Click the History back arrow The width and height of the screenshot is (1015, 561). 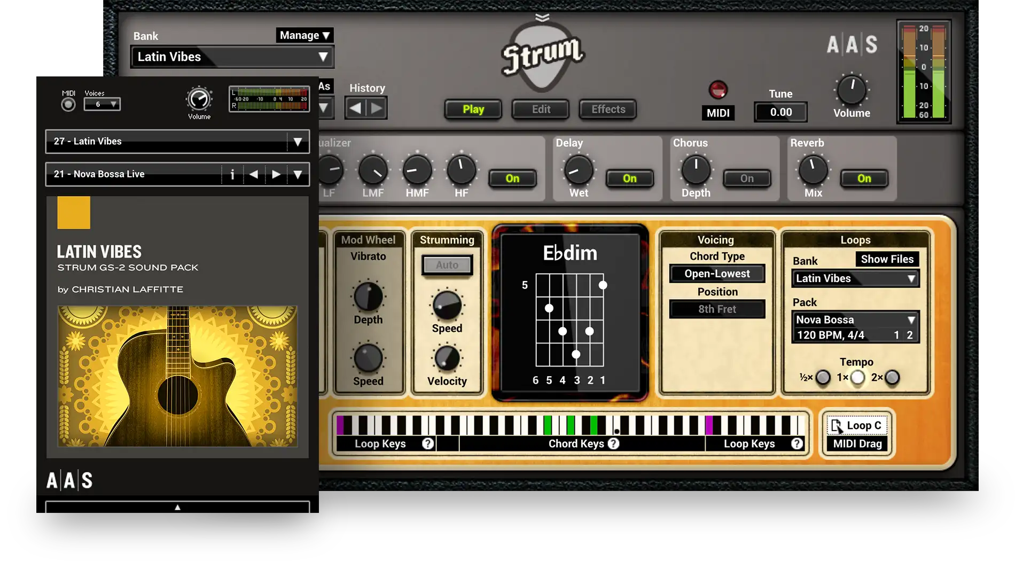coord(355,108)
